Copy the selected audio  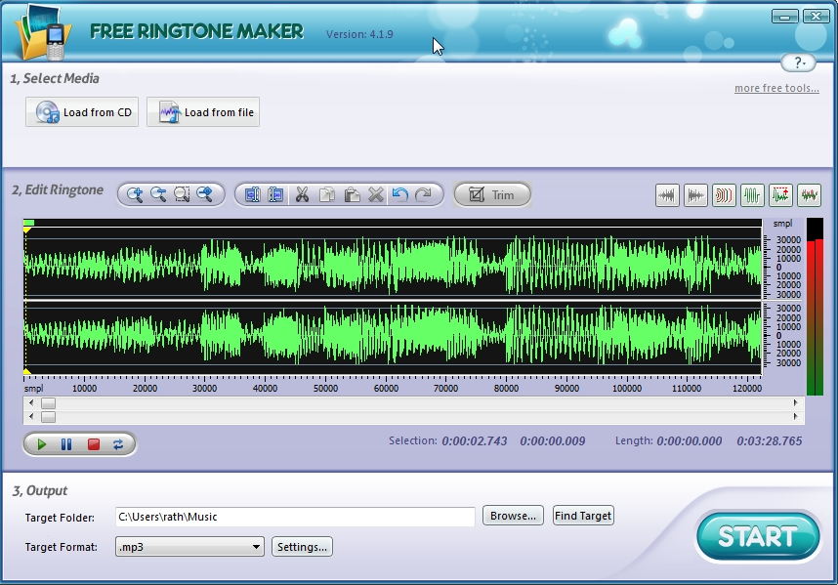pyautogui.click(x=326, y=194)
